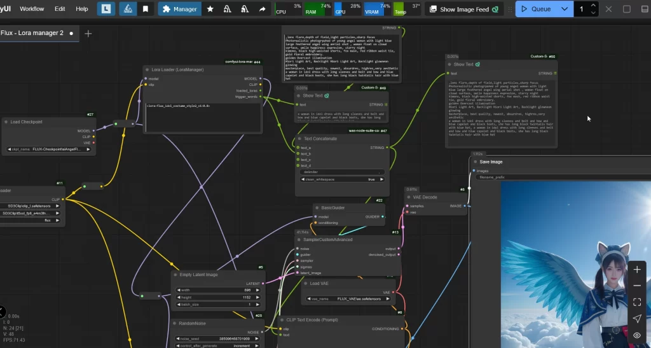651x348 pixels.
Task: Toggle clean_whitespace in Text Concatenate node
Action: tap(342, 179)
